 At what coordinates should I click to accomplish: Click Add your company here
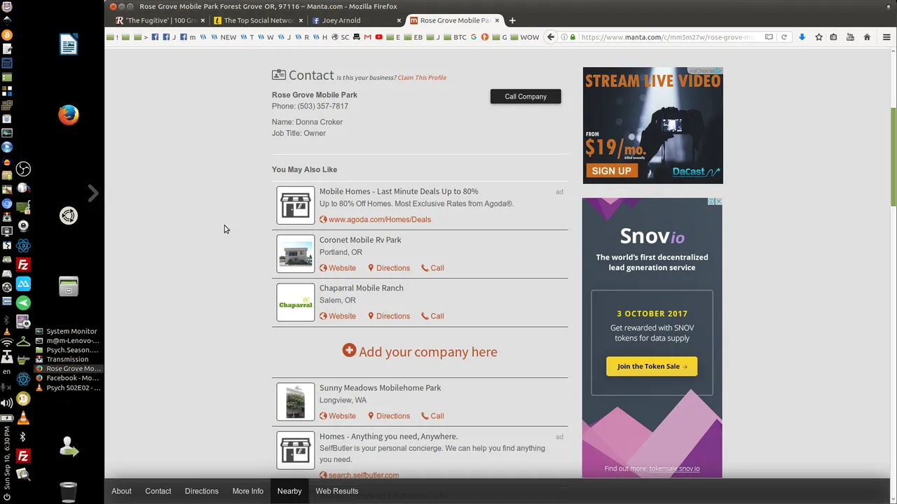(420, 351)
